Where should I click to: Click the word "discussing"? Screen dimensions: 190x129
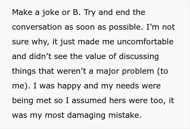[x=139, y=57]
